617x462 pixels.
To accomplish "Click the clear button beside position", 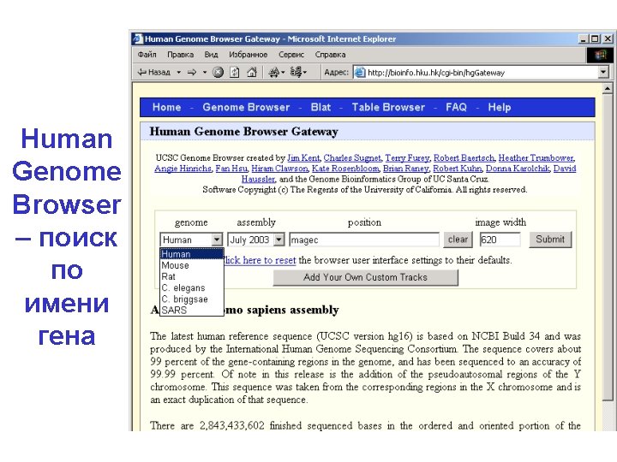I will point(458,240).
